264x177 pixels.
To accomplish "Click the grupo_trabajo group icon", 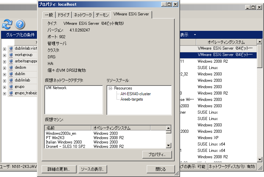I will click(11, 93).
